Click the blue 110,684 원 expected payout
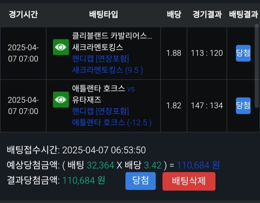The height and width of the screenshot is (203, 260). tap(198, 165)
